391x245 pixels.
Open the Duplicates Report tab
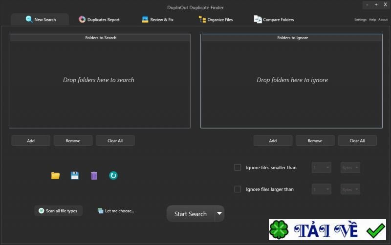pos(99,20)
